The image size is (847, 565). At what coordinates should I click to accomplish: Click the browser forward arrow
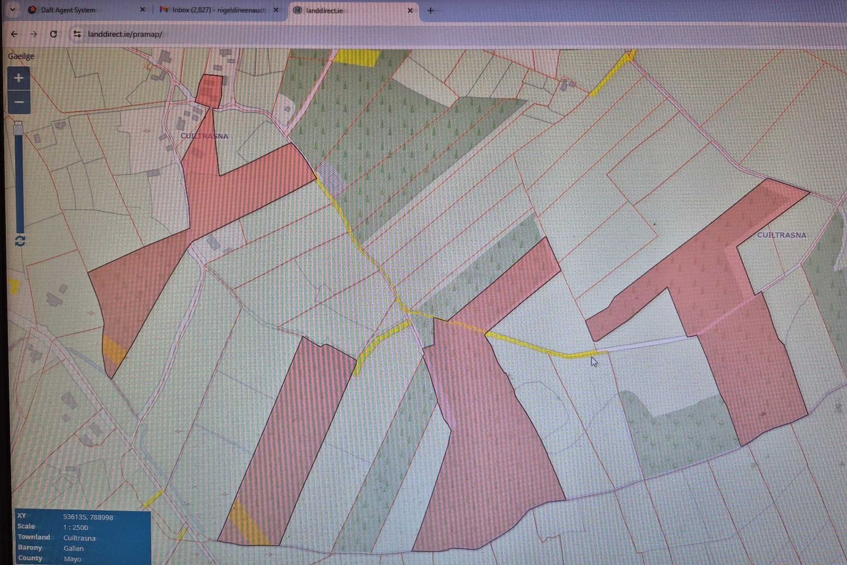pyautogui.click(x=34, y=34)
